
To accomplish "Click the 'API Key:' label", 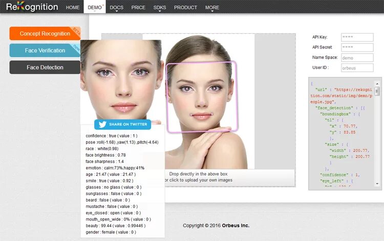I will pos(319,37).
